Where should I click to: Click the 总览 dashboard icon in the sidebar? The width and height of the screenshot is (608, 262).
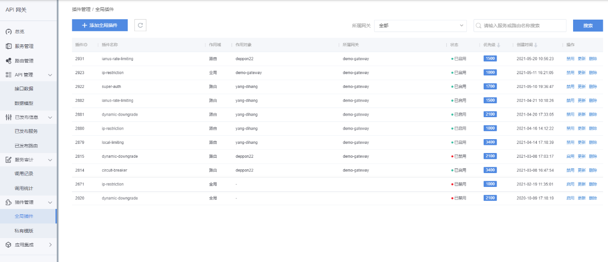tap(8, 32)
